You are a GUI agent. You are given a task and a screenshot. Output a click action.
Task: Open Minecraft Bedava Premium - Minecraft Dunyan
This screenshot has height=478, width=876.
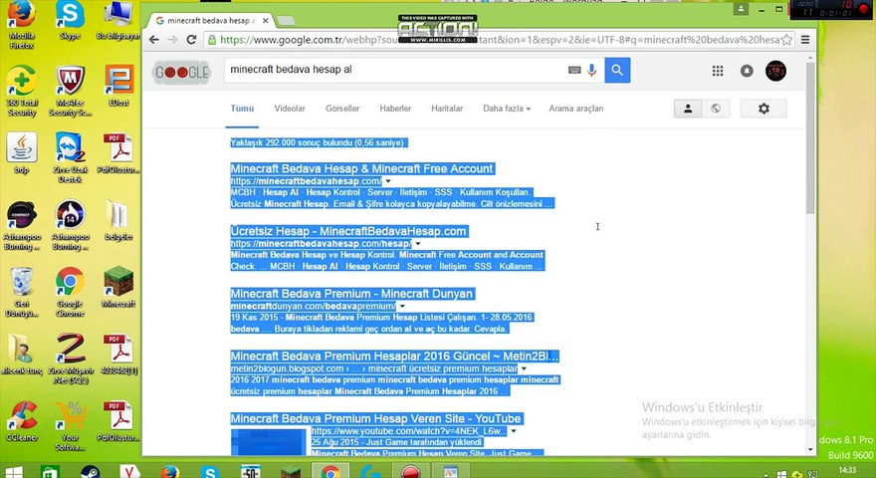(x=352, y=294)
